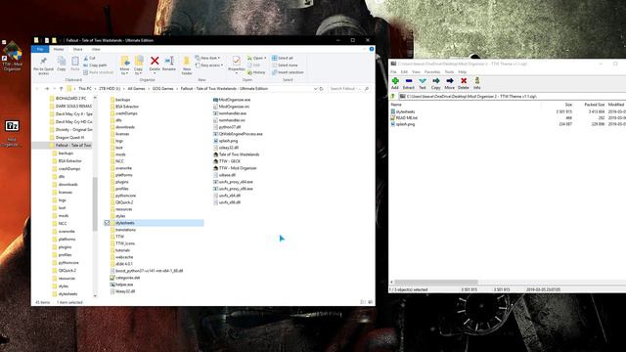Collapse the Explorer ribbon with the chevron

point(364,49)
